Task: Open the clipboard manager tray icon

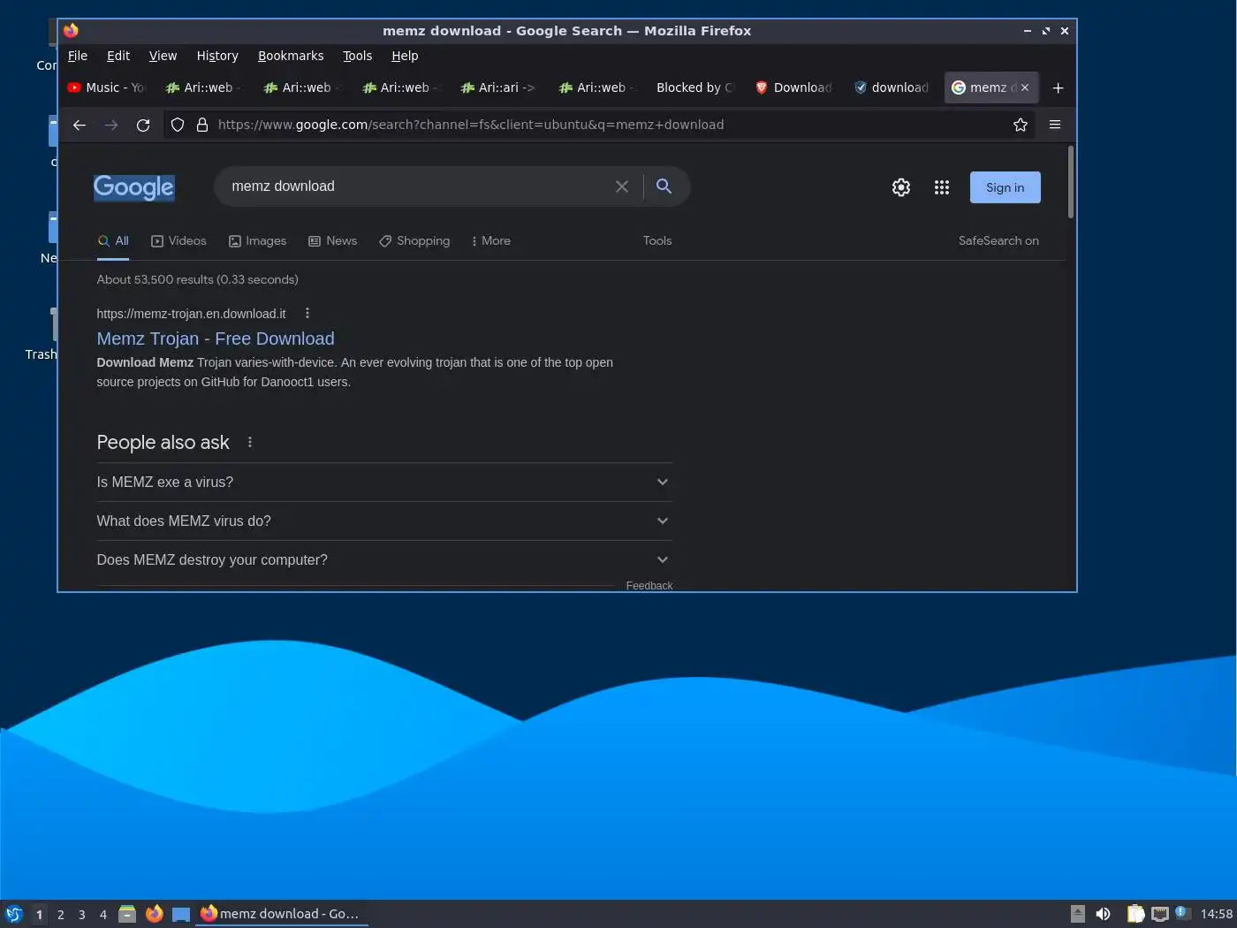Action: (1135, 914)
